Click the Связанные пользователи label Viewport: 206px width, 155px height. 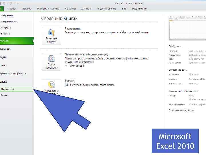(183, 91)
